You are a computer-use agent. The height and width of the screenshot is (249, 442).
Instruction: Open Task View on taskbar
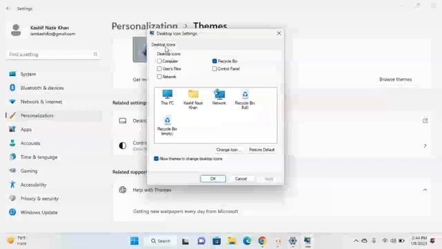[185, 241]
